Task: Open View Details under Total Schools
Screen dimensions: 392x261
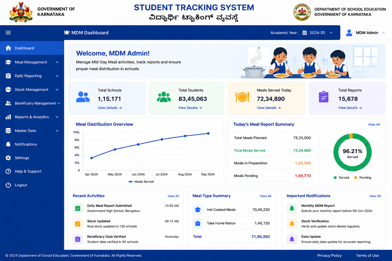Action: pos(110,108)
